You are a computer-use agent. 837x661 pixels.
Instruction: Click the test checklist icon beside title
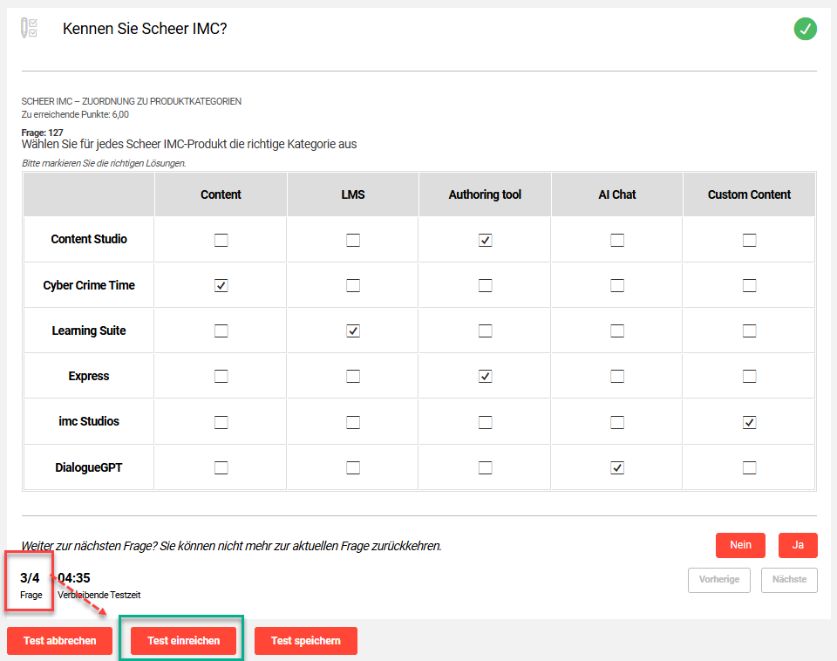[29, 28]
